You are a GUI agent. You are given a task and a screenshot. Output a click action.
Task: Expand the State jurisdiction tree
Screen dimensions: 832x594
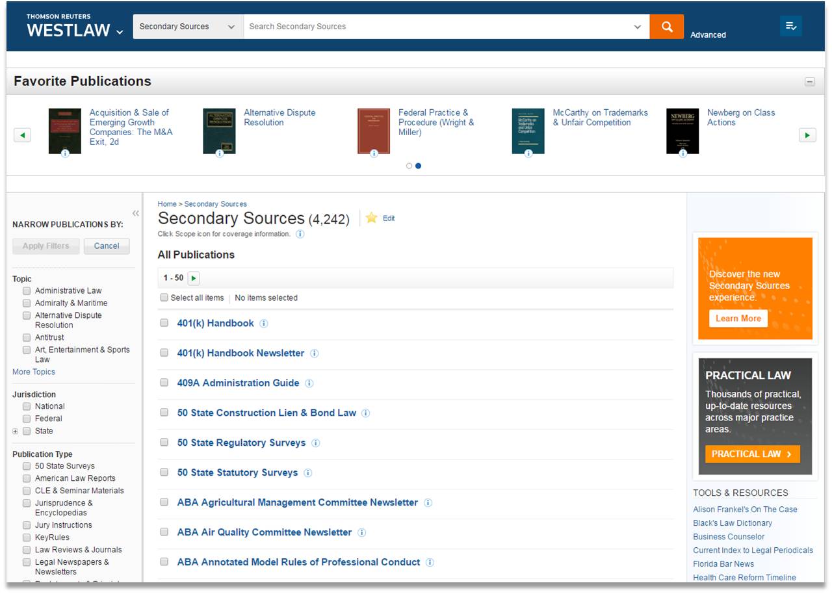(x=15, y=432)
